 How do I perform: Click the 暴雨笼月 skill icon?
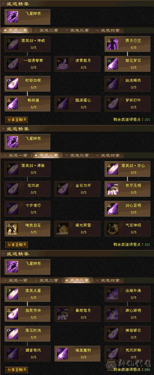pos(62,314)
